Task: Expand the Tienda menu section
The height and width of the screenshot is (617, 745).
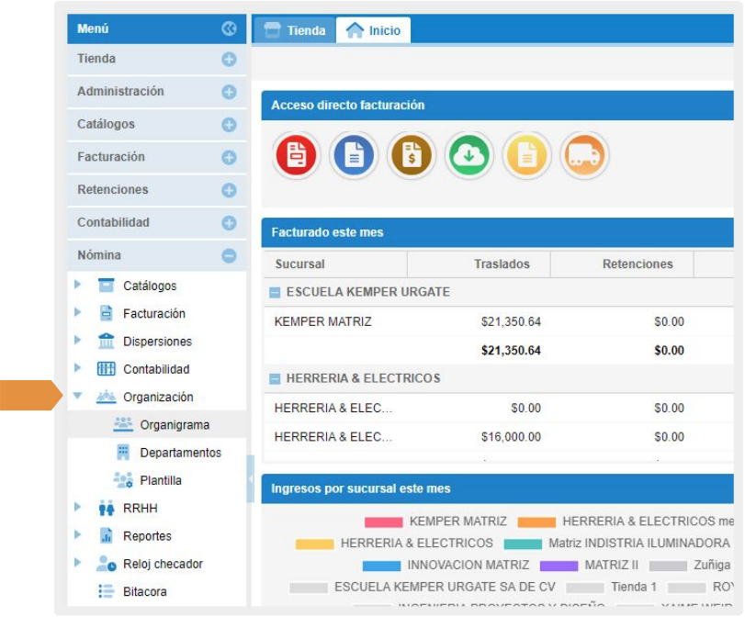Action: (x=229, y=60)
